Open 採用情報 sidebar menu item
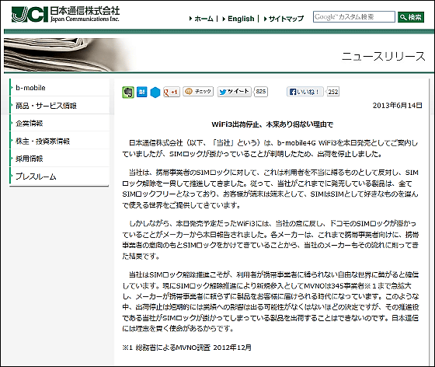435x367 pixels. [x=59, y=159]
